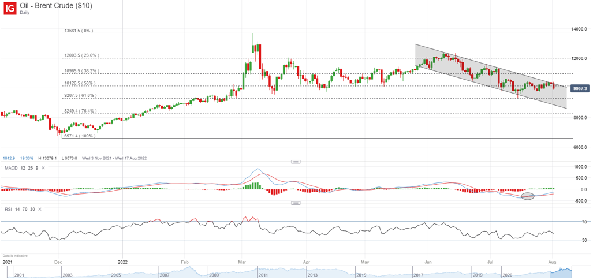
Task: Click the H 13679.1 high value
Action: tap(48, 158)
